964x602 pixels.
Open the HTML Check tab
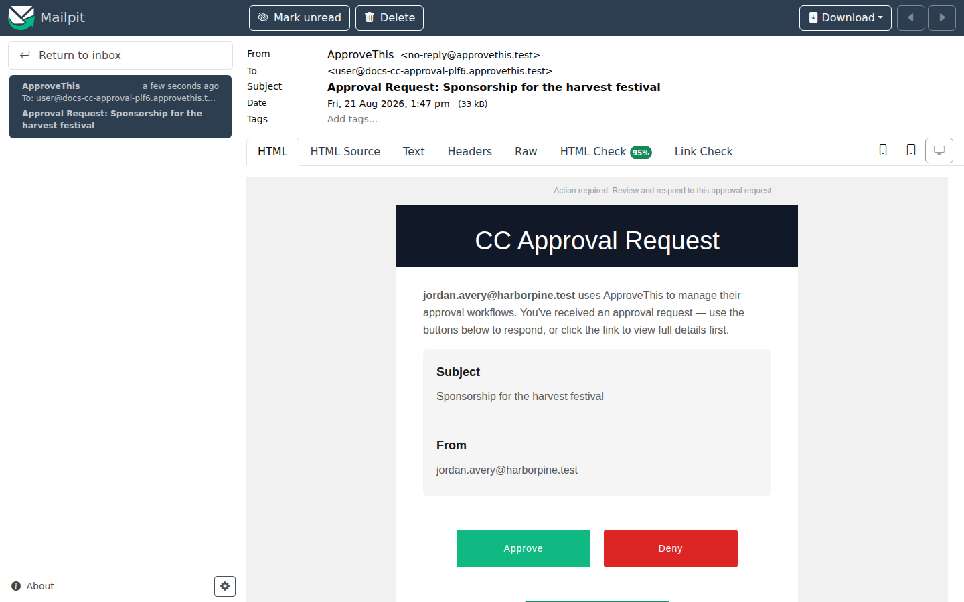(606, 152)
